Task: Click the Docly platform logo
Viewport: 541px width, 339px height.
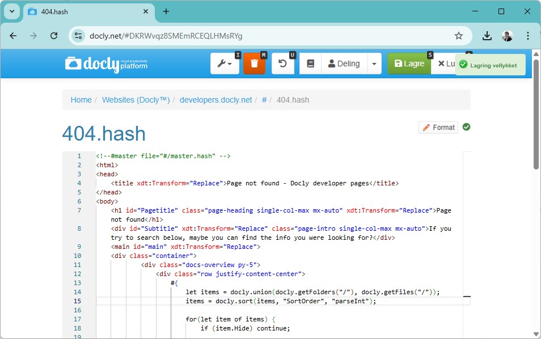Action: click(x=106, y=64)
